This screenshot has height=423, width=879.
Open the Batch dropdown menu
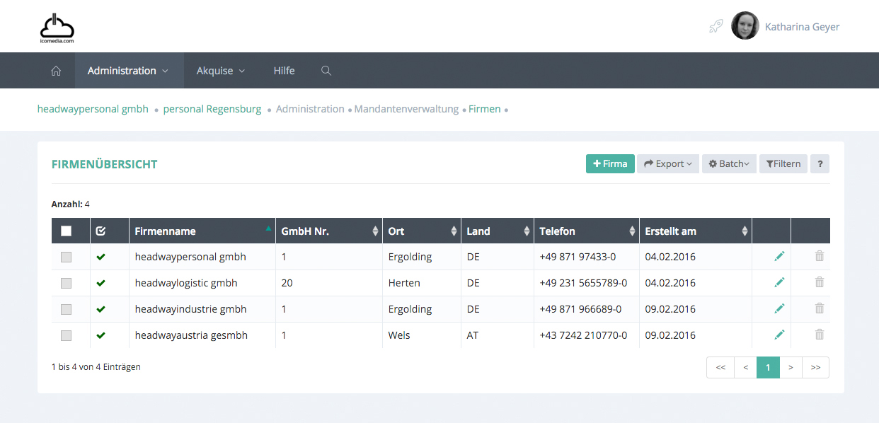729,164
